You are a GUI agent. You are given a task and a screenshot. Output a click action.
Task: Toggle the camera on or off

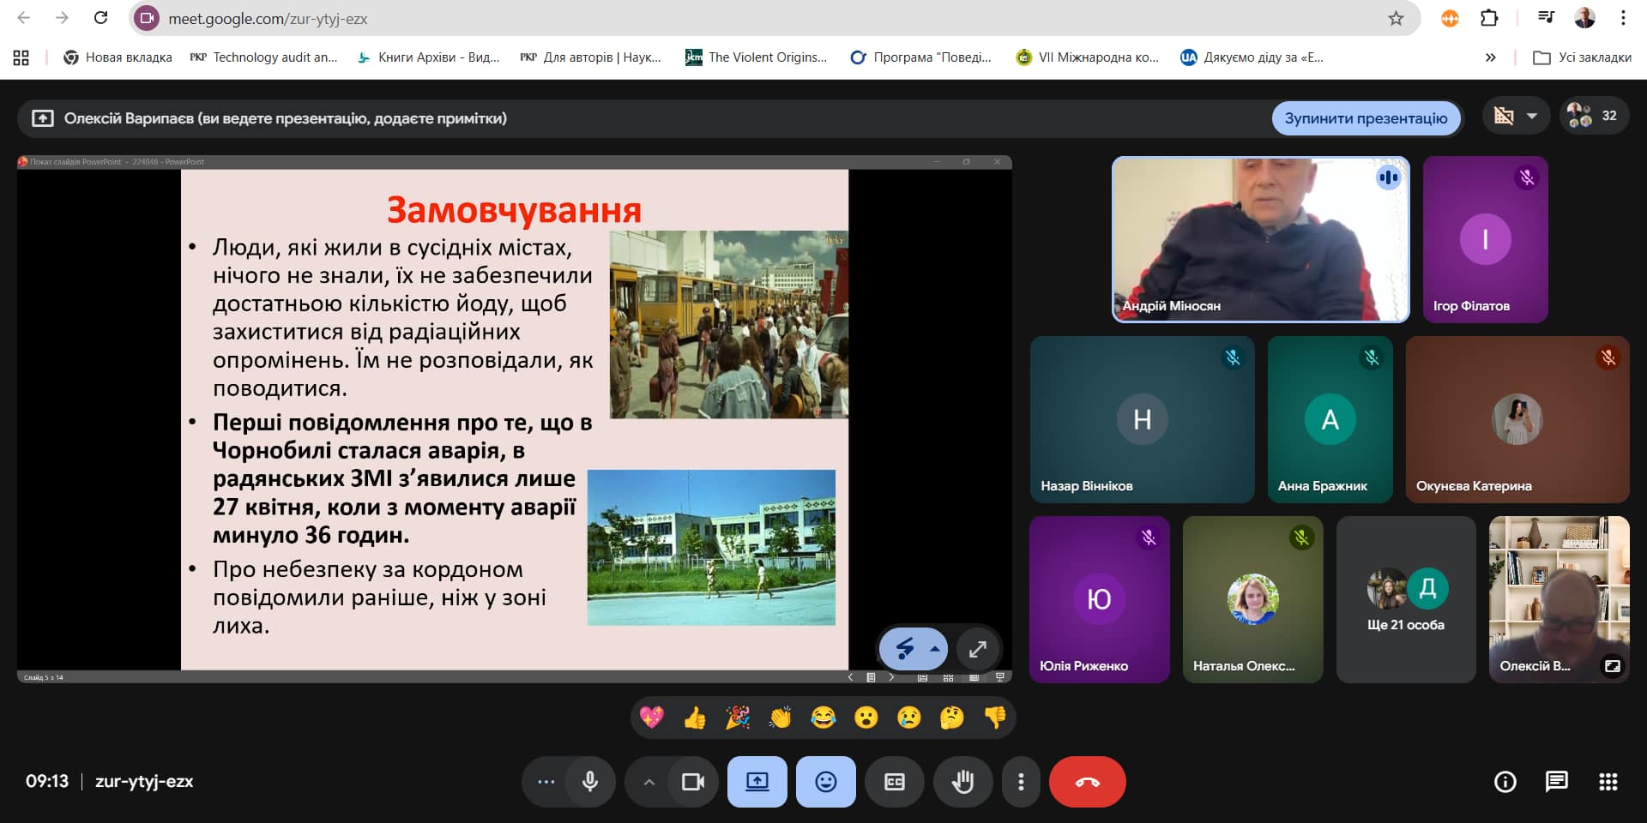[x=692, y=782]
